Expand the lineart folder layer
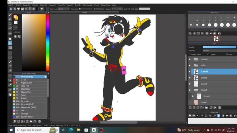The width and height of the screenshot is (237, 133). click(196, 90)
